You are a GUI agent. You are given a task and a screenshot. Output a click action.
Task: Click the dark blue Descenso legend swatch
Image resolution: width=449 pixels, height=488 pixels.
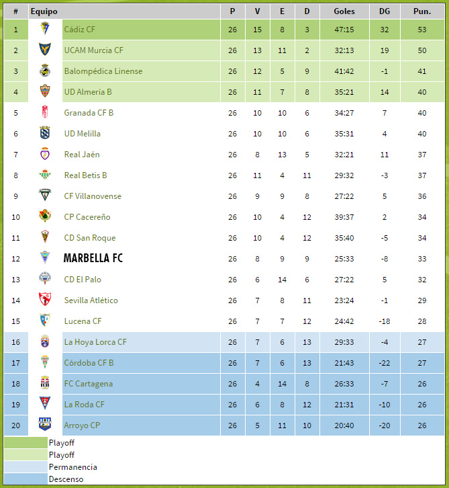pos(26,479)
